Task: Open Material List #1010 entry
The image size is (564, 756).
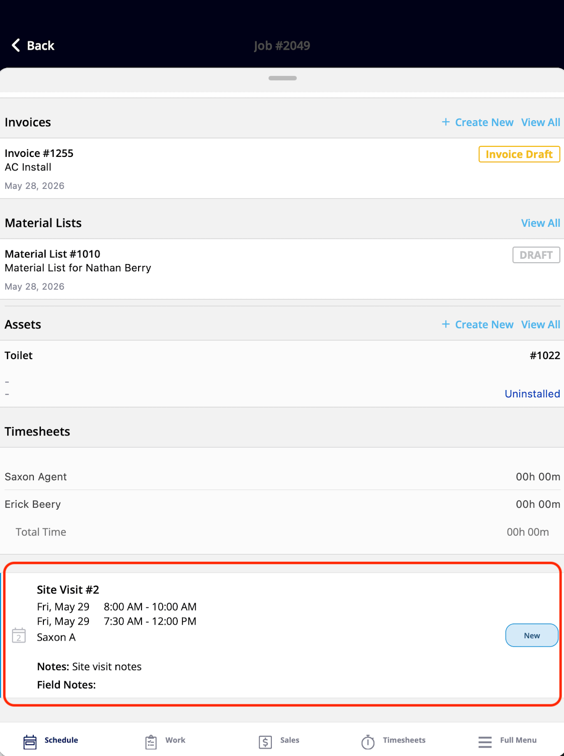Action: [282, 269]
